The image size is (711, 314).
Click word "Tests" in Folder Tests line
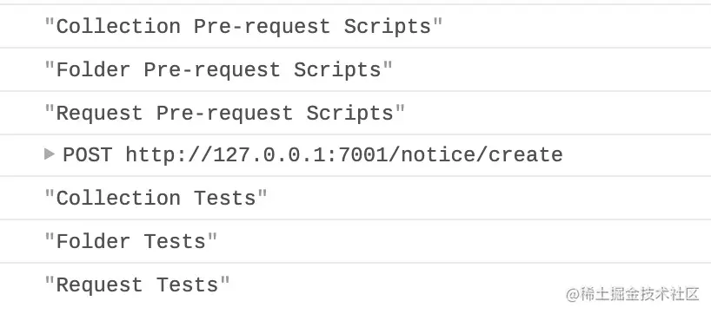pos(175,242)
